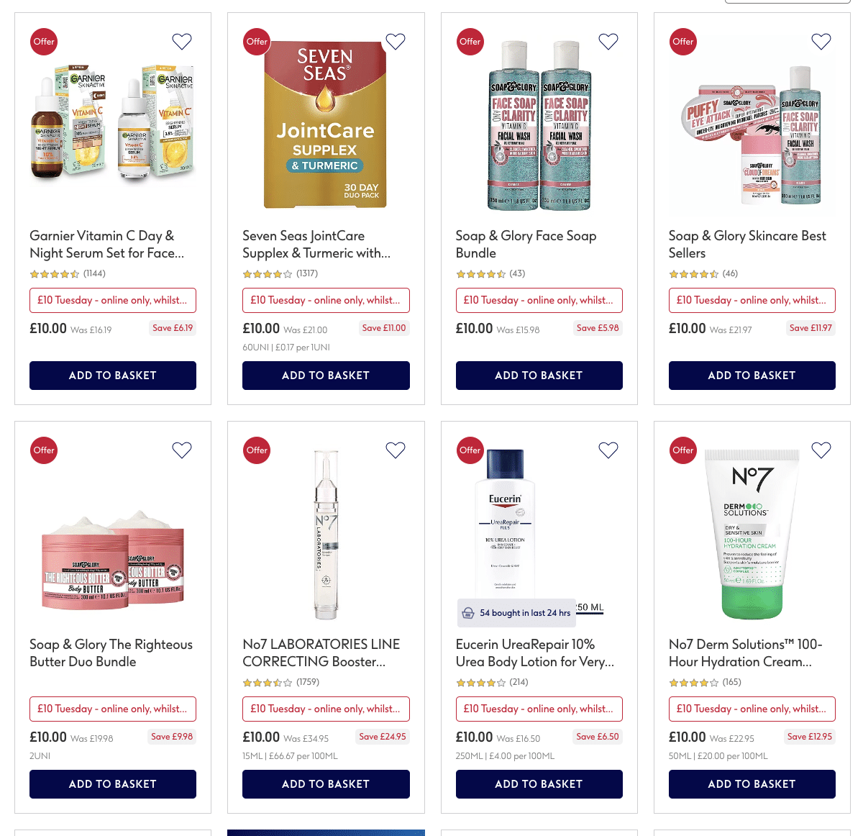
Task: Click heart icon on Soap & Glory Skincare Best Sellers
Action: pos(821,42)
